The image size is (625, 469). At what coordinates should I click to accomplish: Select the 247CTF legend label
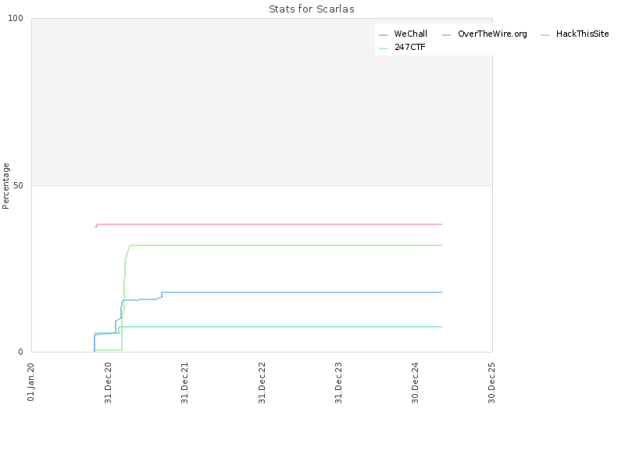(409, 47)
